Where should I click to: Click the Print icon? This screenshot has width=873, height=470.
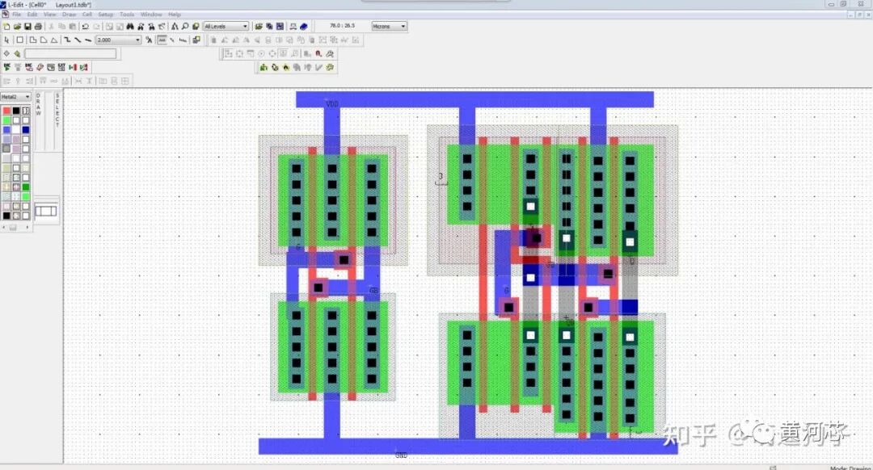click(38, 26)
